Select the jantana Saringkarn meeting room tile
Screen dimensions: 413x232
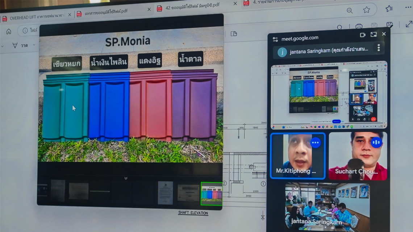pos(328,207)
